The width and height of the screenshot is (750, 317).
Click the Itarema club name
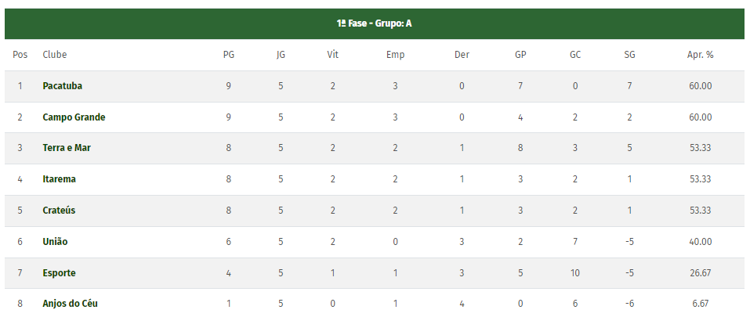tap(59, 179)
